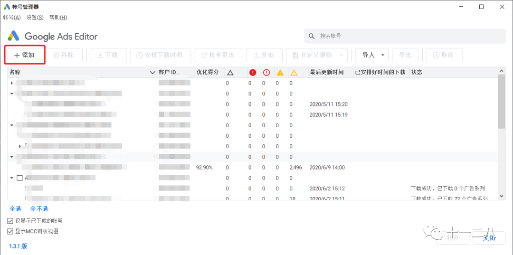The height and width of the screenshot is (255, 513).
Task: Click the 2,496 warnings cell
Action: pyautogui.click(x=296, y=167)
